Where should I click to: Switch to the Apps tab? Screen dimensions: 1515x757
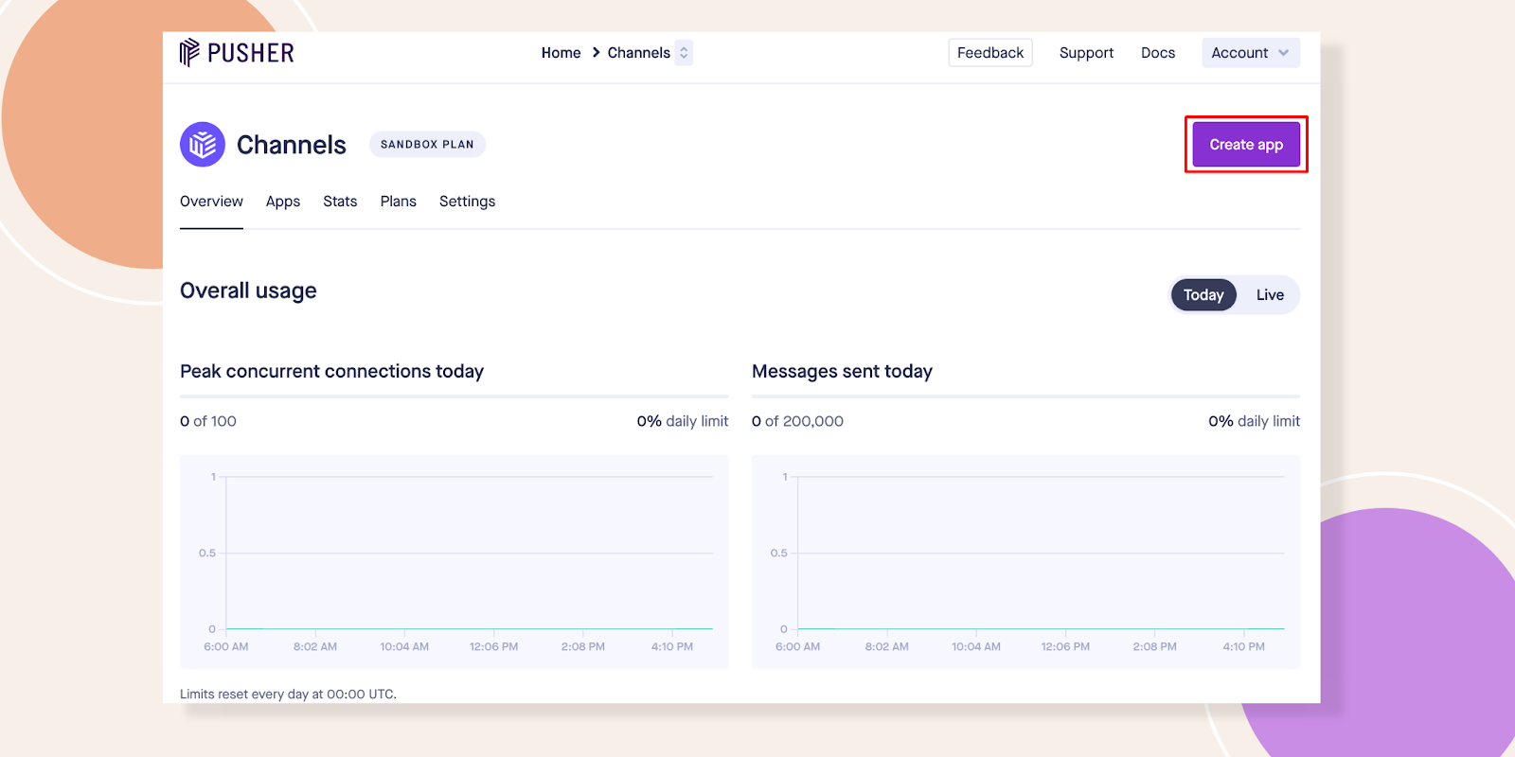coord(283,202)
